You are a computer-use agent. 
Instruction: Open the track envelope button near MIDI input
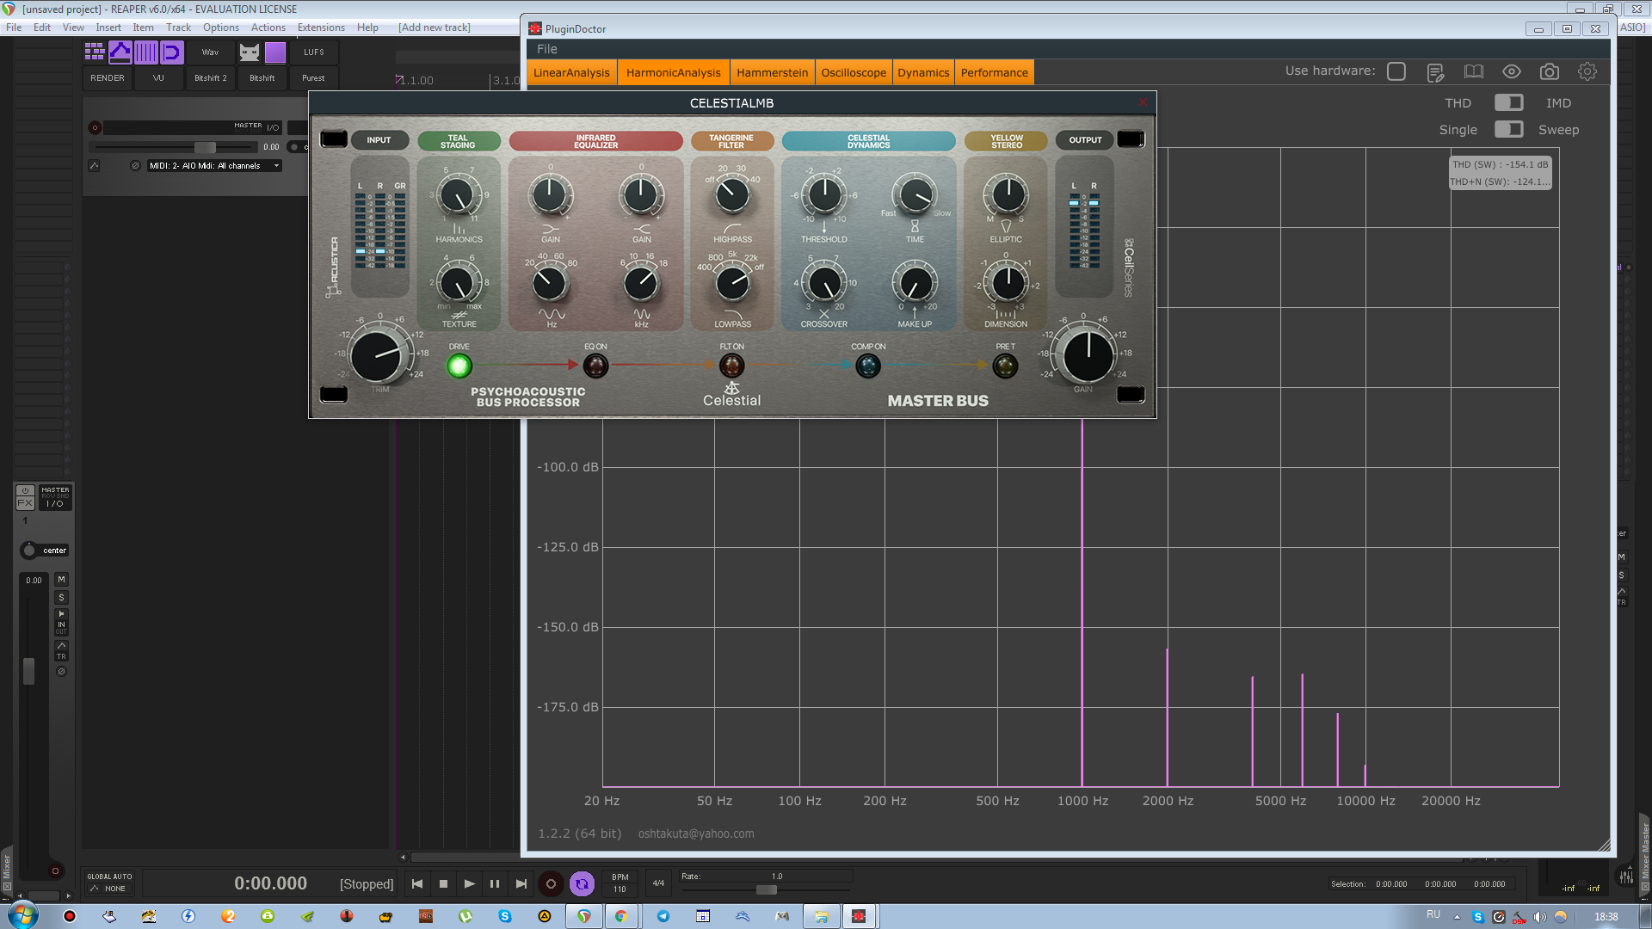pyautogui.click(x=94, y=166)
